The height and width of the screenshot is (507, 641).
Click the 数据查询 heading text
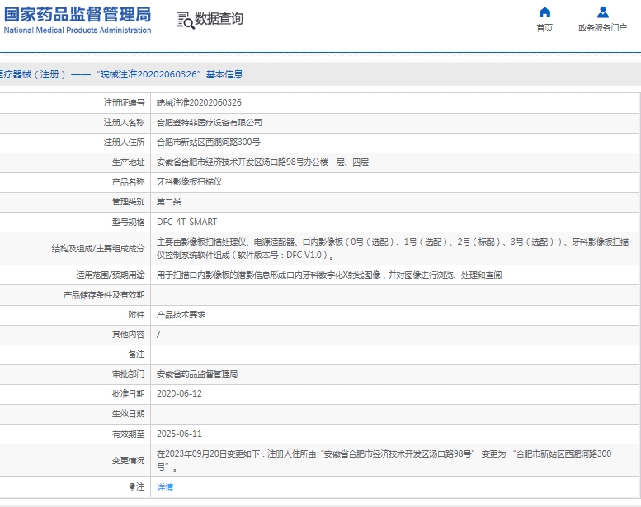coord(219,18)
